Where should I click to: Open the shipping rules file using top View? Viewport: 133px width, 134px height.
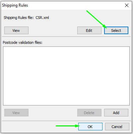[16, 30]
